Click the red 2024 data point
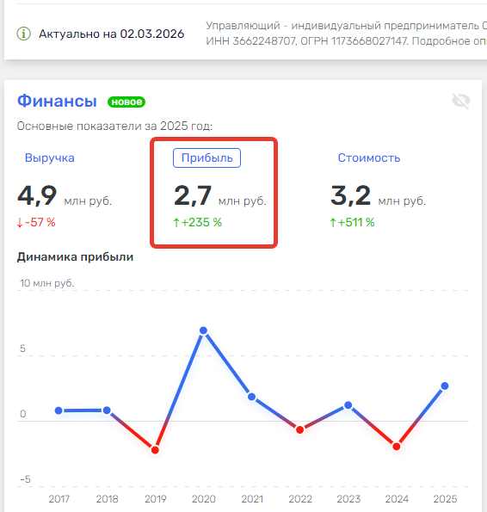Image resolution: width=487 pixels, height=512 pixels. (x=397, y=447)
